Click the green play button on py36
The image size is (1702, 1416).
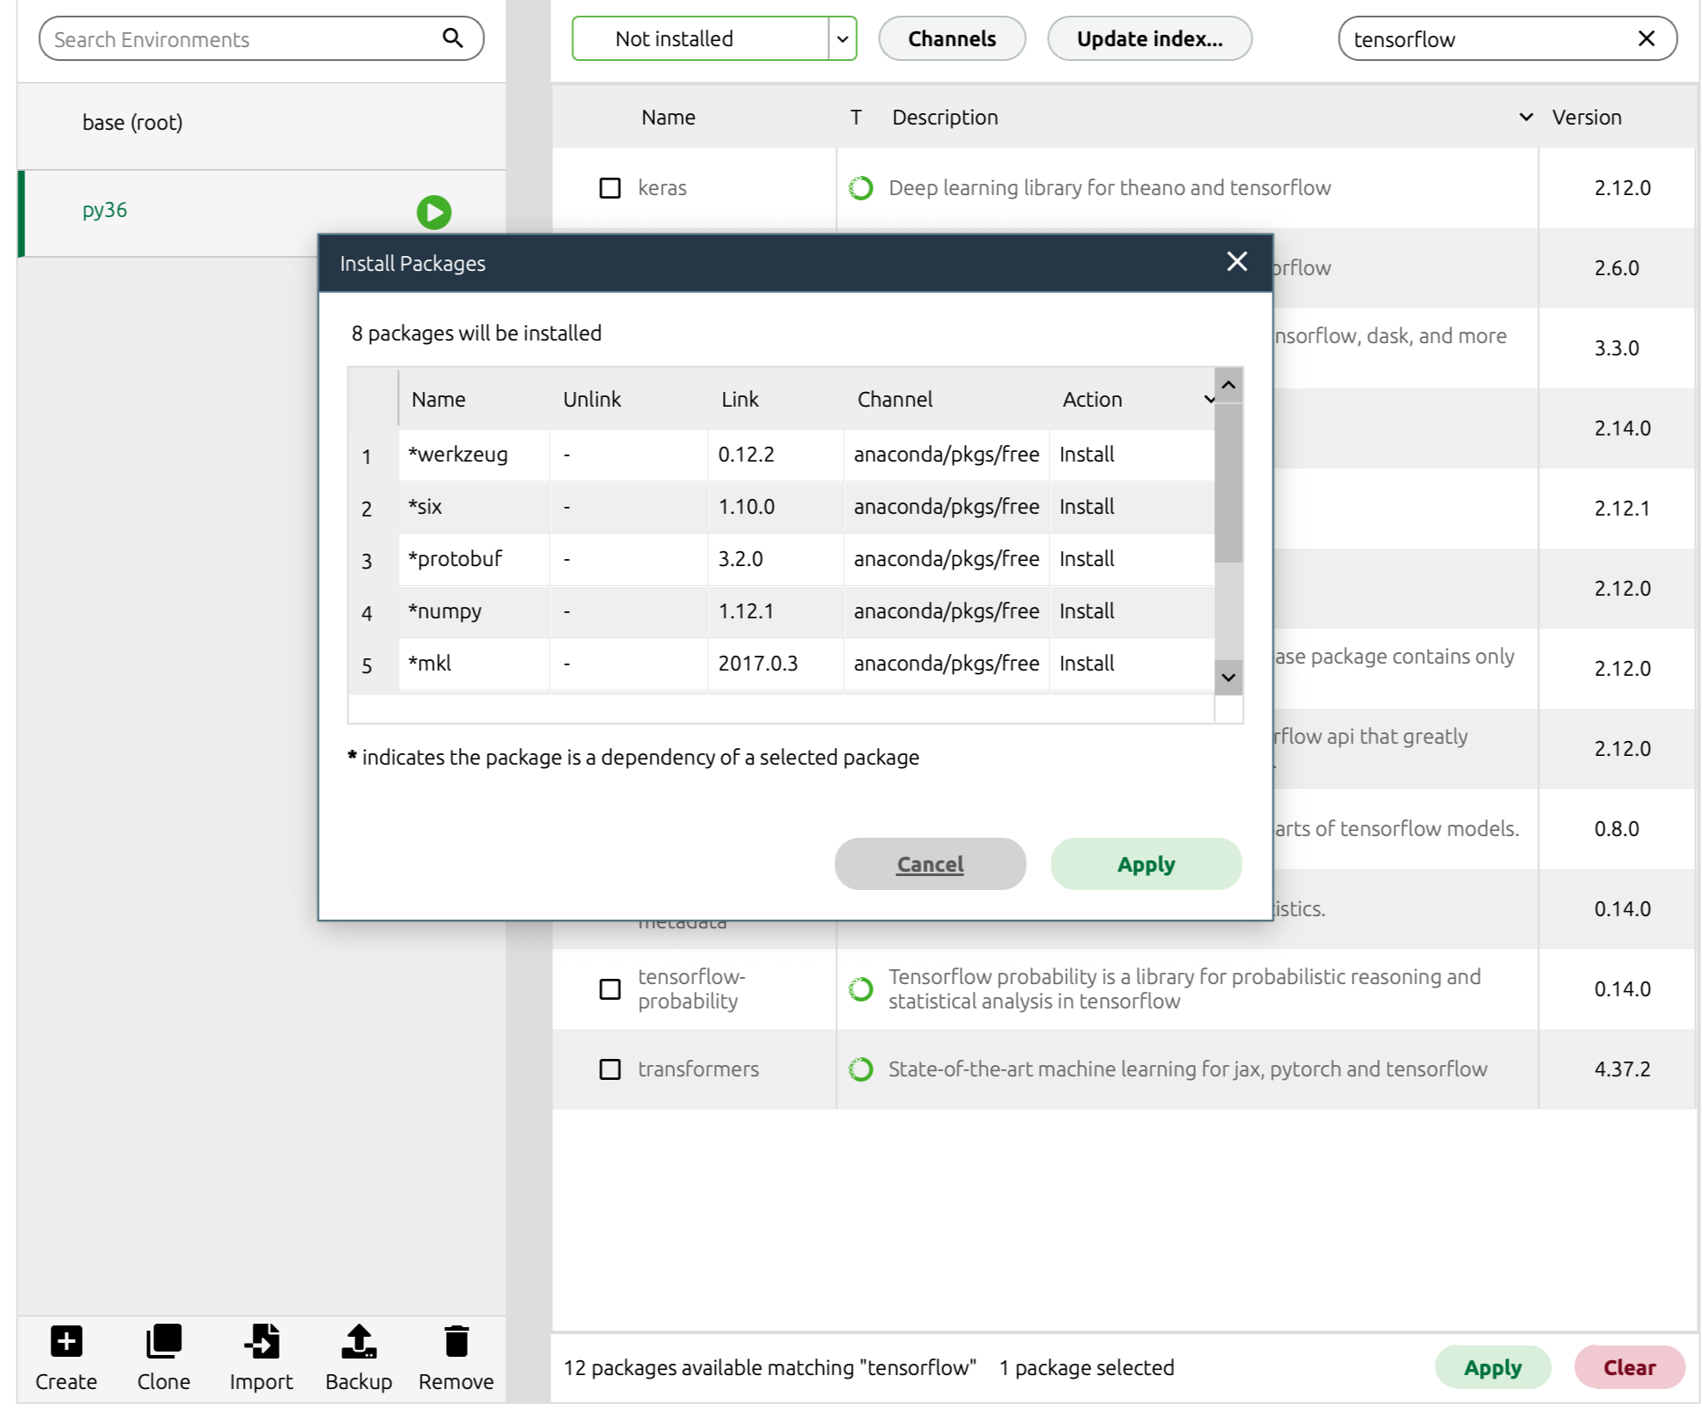(434, 212)
